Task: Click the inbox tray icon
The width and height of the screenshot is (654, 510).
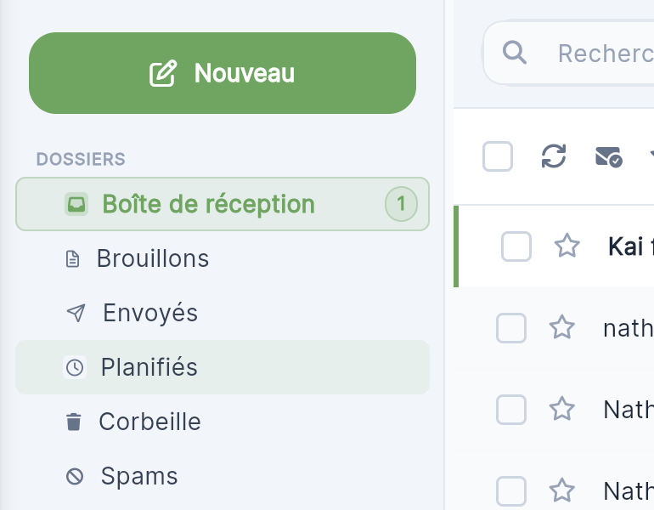Action: [x=76, y=204]
